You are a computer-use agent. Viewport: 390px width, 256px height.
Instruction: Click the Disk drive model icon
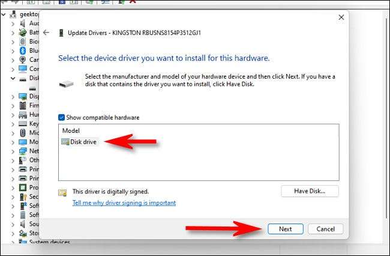(65, 142)
